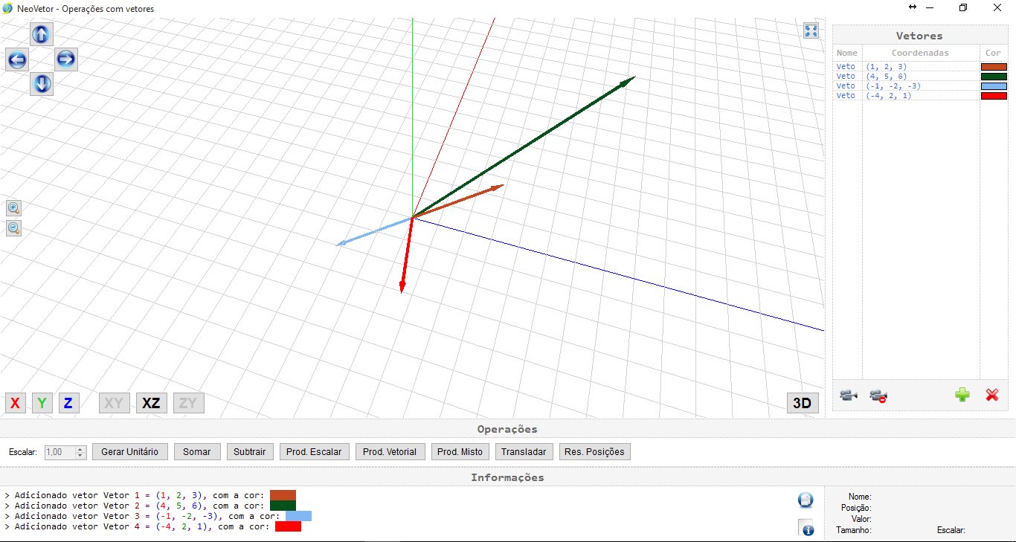
Task: Click the Prod. Vetorial button
Action: (390, 452)
